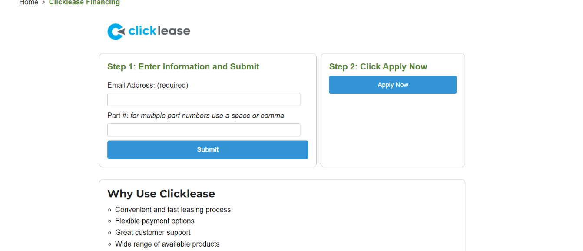Click into the Part # text field

pyautogui.click(x=203, y=130)
